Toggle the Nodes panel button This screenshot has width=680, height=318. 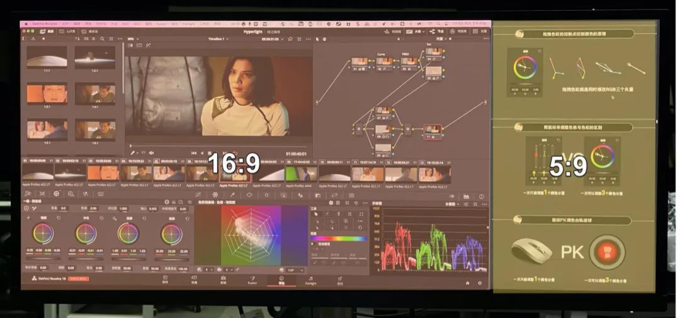point(438,31)
